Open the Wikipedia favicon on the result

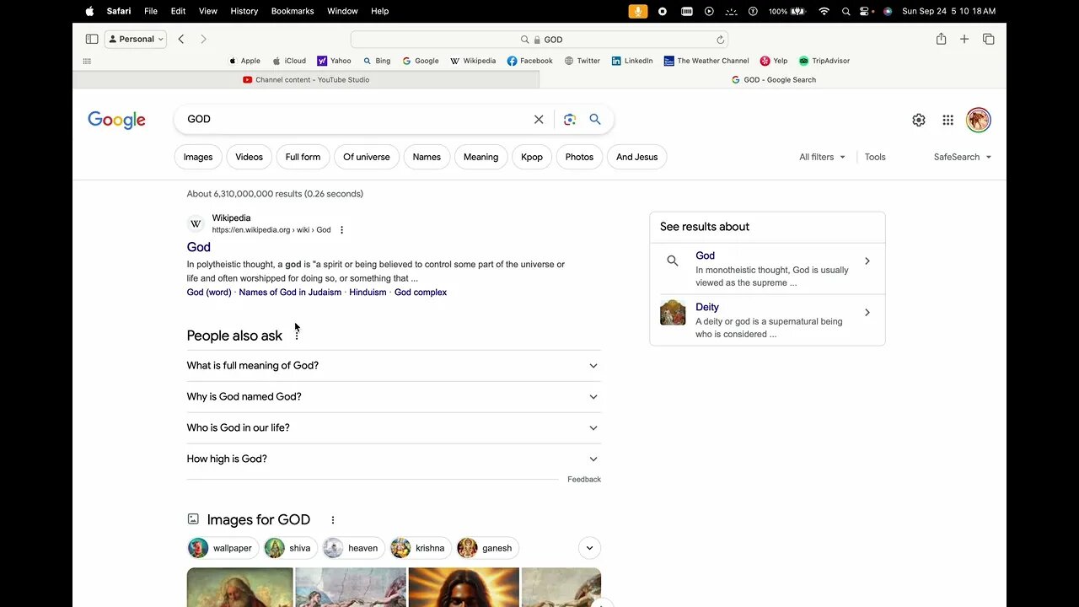click(x=196, y=223)
